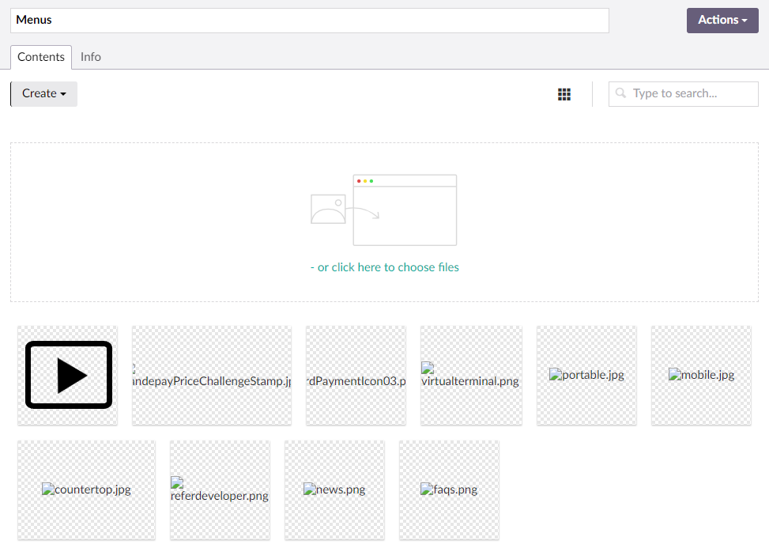The width and height of the screenshot is (769, 552).
Task: Click the Menus title field
Action: [x=310, y=21]
